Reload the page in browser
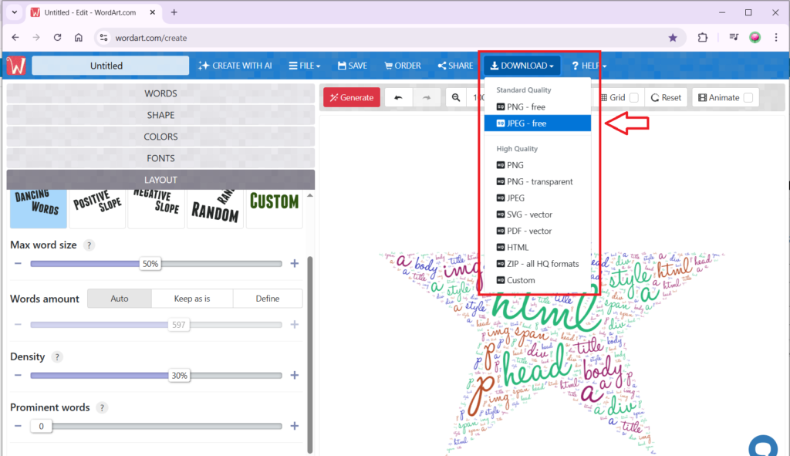 tap(57, 37)
